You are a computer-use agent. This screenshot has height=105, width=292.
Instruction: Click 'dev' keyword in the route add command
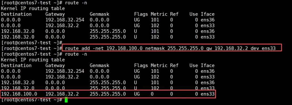[x=255, y=49]
